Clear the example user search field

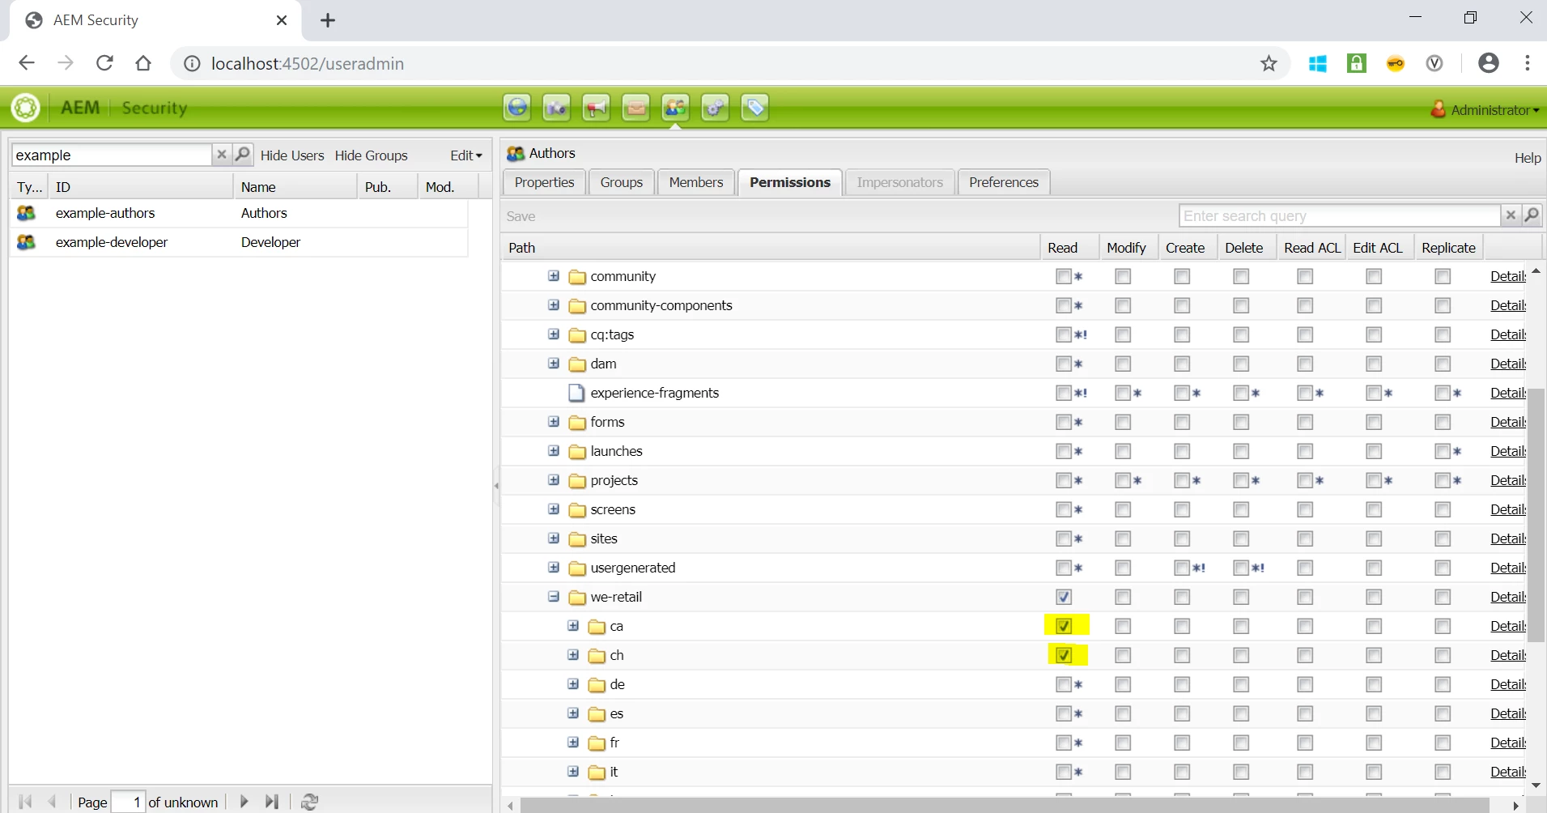pyautogui.click(x=222, y=154)
